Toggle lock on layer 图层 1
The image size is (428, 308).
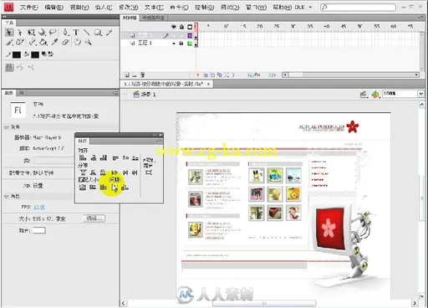point(181,44)
